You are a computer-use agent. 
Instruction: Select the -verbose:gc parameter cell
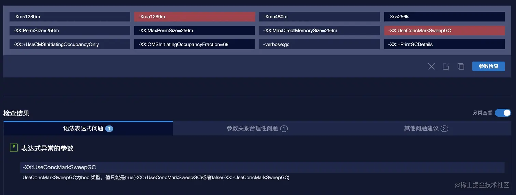tap(319, 44)
